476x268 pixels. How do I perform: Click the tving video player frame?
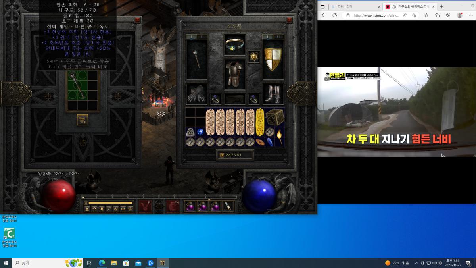point(396,112)
